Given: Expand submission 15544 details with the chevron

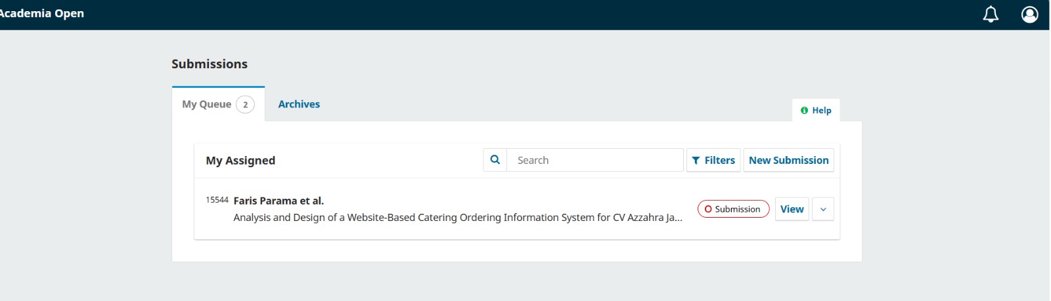Looking at the screenshot, I should (x=823, y=209).
